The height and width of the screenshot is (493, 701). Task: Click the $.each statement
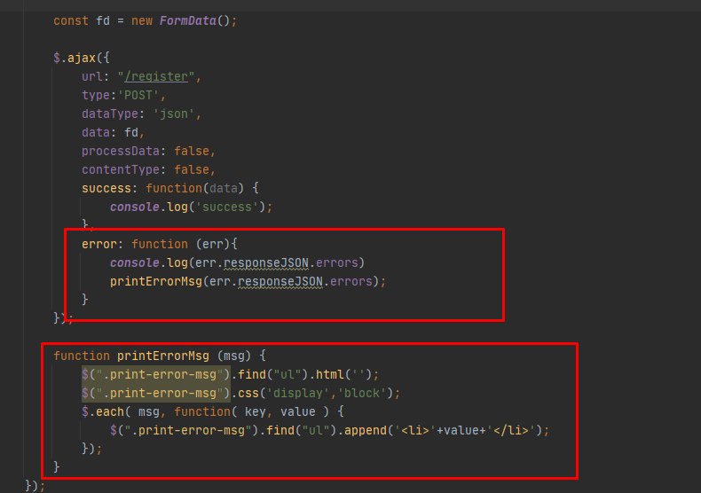[213, 411]
